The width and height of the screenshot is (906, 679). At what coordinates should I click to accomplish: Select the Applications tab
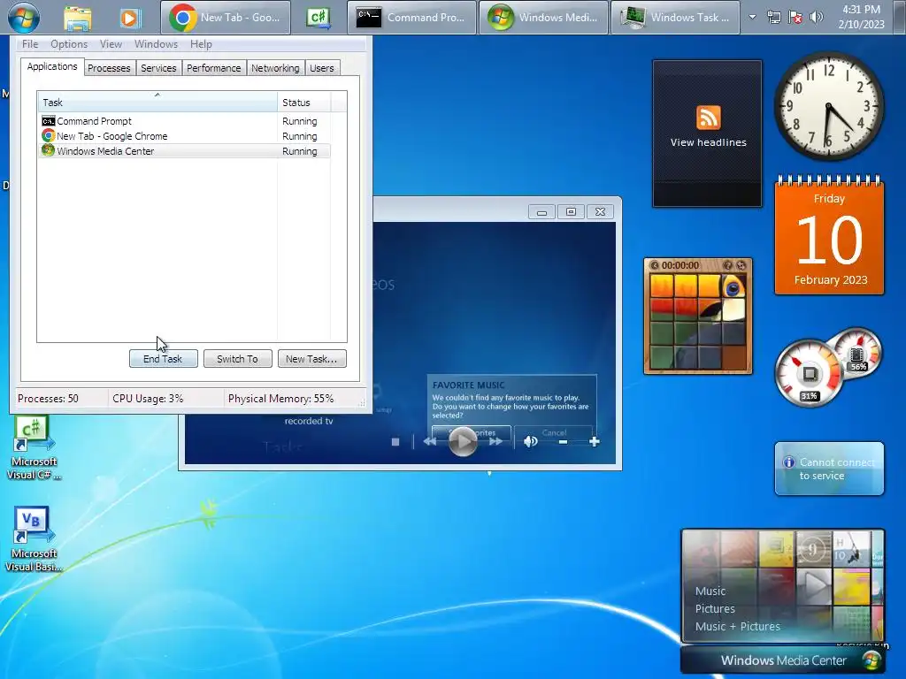[x=52, y=66]
